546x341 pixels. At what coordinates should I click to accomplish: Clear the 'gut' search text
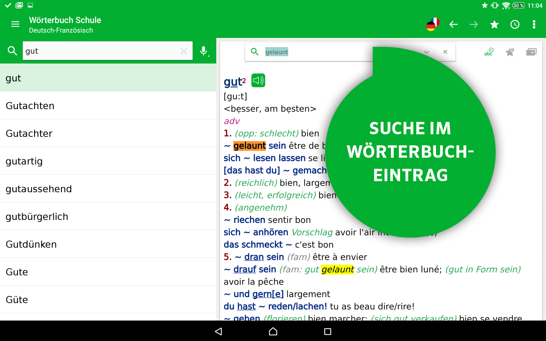184,51
